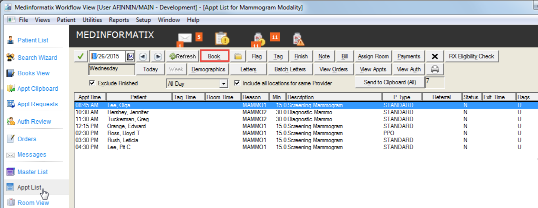
Task: Open Appt Clipboard in sidebar
Action: (37, 89)
